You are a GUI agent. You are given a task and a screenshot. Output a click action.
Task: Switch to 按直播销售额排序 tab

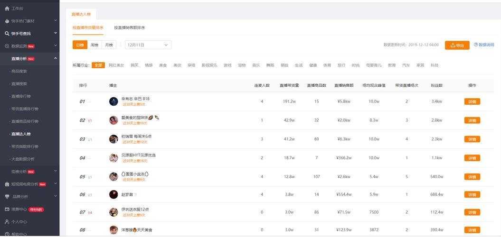(x=130, y=28)
